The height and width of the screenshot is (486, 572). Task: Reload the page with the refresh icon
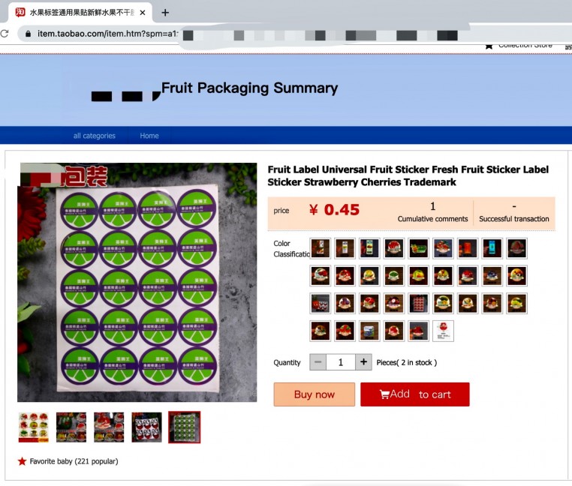coord(5,34)
